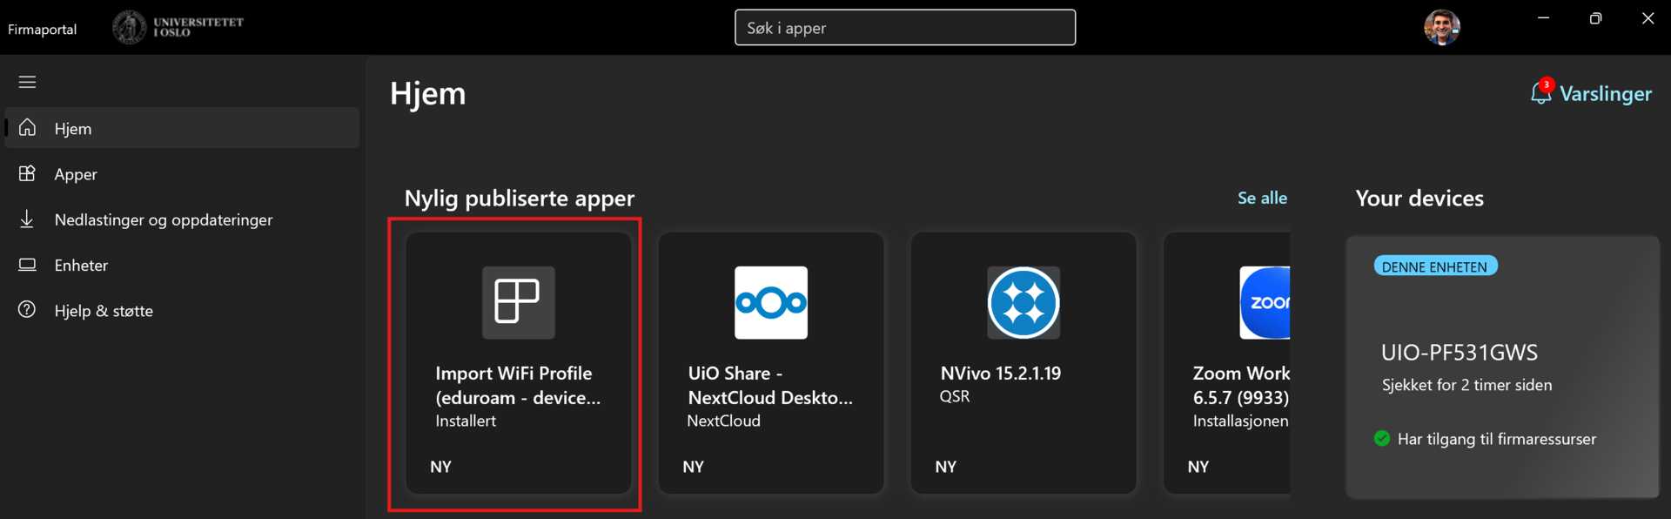1671x519 pixels.
Task: Select Hjem in the sidebar menu
Action: (x=182, y=128)
